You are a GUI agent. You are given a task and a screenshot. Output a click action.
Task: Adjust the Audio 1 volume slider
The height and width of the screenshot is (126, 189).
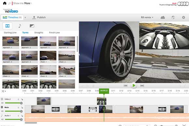[x=14, y=119]
